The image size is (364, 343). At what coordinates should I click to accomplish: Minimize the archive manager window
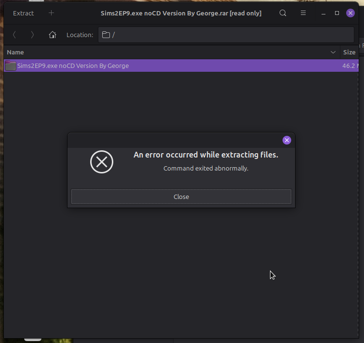tap(324, 13)
